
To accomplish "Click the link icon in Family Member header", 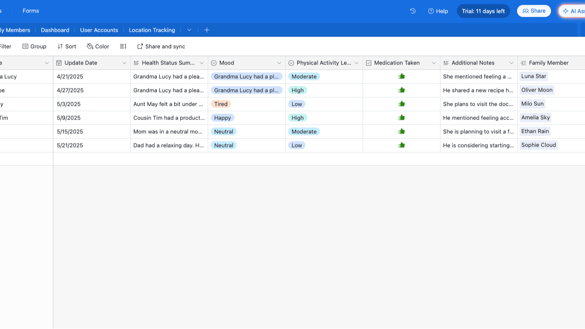I will (x=523, y=63).
